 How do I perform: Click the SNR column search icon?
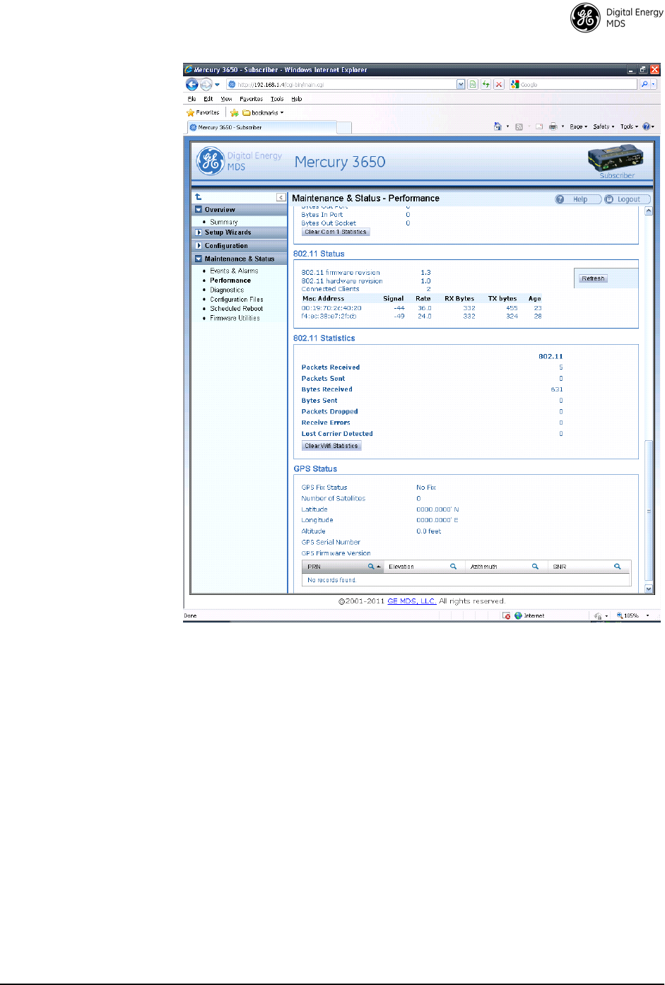pyautogui.click(x=617, y=567)
